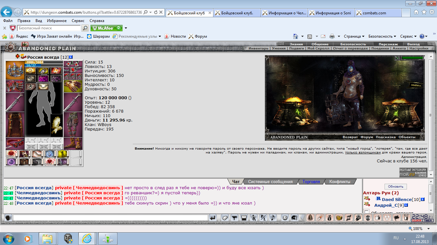The width and height of the screenshot is (437, 245).
Task: Click the golden clawed gloves slot
Action: 73,86
